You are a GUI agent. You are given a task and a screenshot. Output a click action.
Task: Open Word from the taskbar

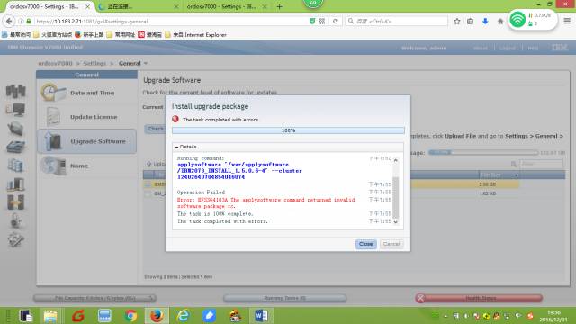tap(261, 316)
